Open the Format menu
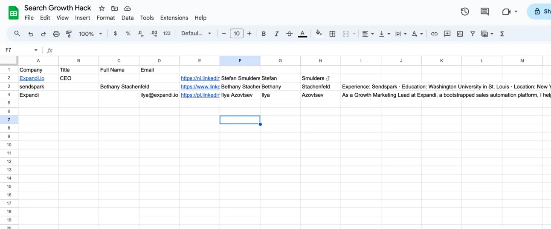The width and height of the screenshot is (551, 229). coord(106,18)
